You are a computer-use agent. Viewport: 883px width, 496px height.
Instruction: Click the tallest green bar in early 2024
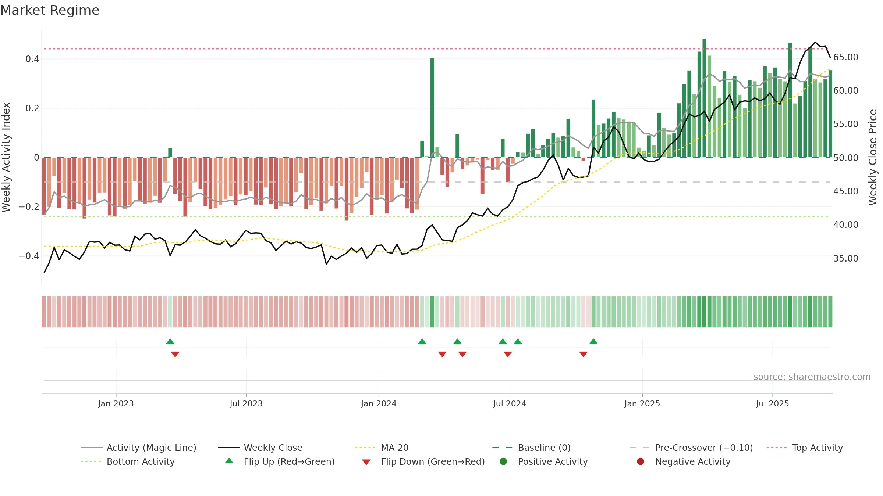coord(432,108)
